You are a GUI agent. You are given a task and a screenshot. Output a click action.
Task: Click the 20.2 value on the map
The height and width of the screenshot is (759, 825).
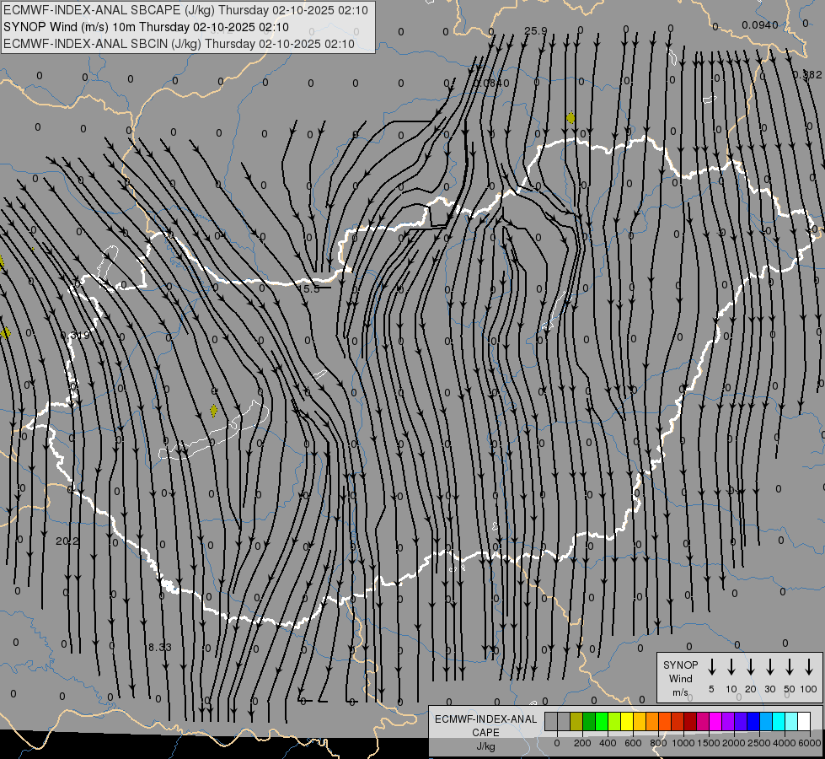(x=67, y=541)
